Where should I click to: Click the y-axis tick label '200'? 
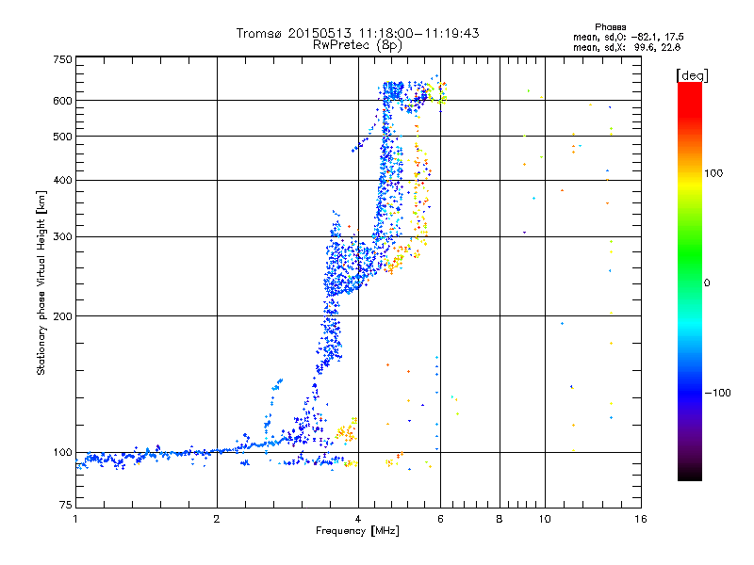(x=62, y=316)
